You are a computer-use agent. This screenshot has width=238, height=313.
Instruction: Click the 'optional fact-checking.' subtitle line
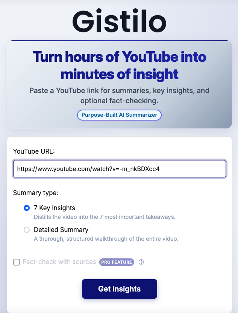[x=119, y=101]
